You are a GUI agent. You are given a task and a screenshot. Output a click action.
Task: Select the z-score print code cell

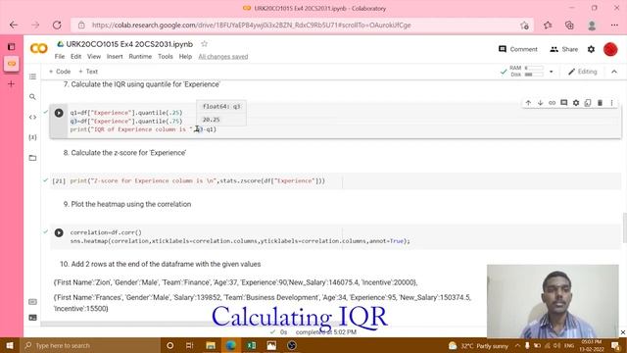tap(335, 180)
